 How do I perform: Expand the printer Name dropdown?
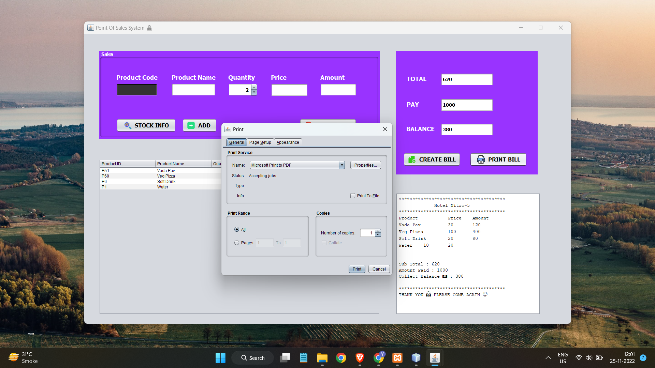341,165
